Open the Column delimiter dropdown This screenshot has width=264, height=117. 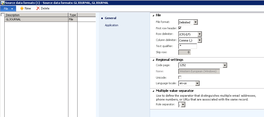199,40
